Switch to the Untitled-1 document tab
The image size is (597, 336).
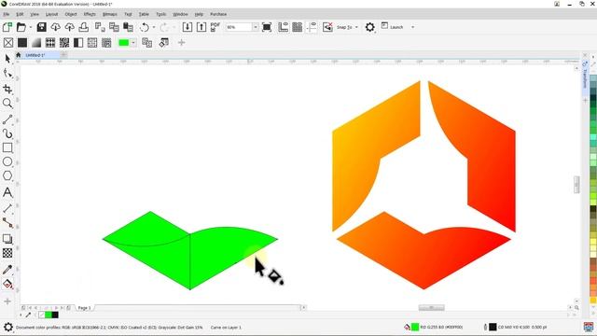[x=35, y=55]
